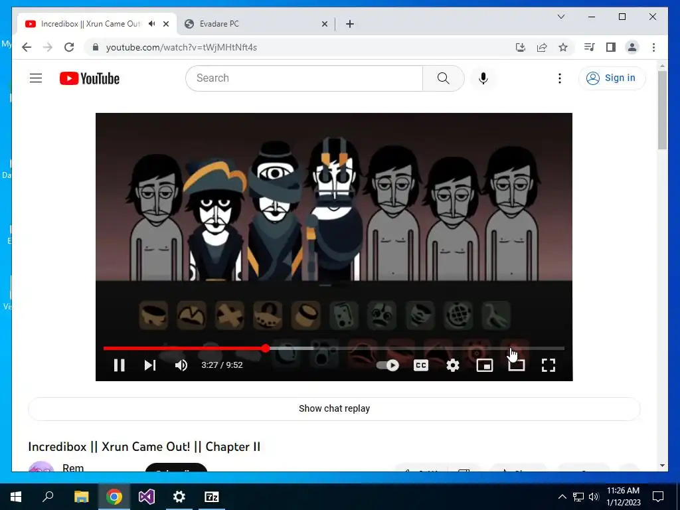Bookmark this tab star icon
This screenshot has height=510, width=680.
click(563, 47)
